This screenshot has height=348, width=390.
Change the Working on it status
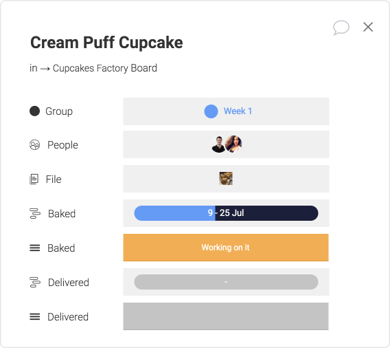point(226,248)
